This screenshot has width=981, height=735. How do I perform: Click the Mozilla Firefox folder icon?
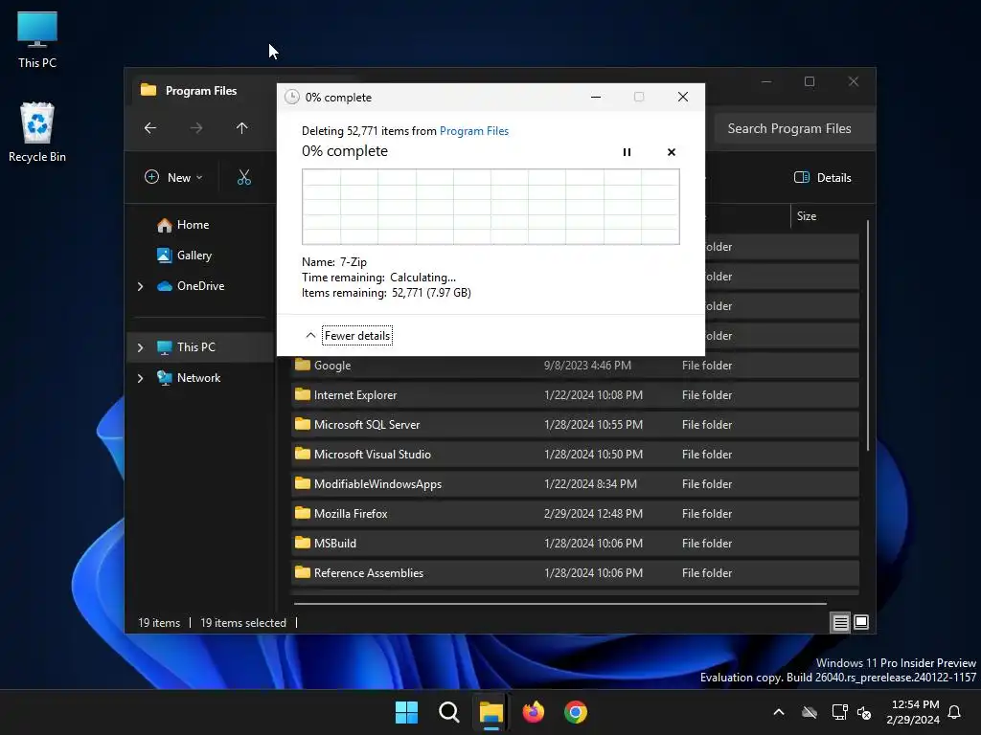pos(303,513)
